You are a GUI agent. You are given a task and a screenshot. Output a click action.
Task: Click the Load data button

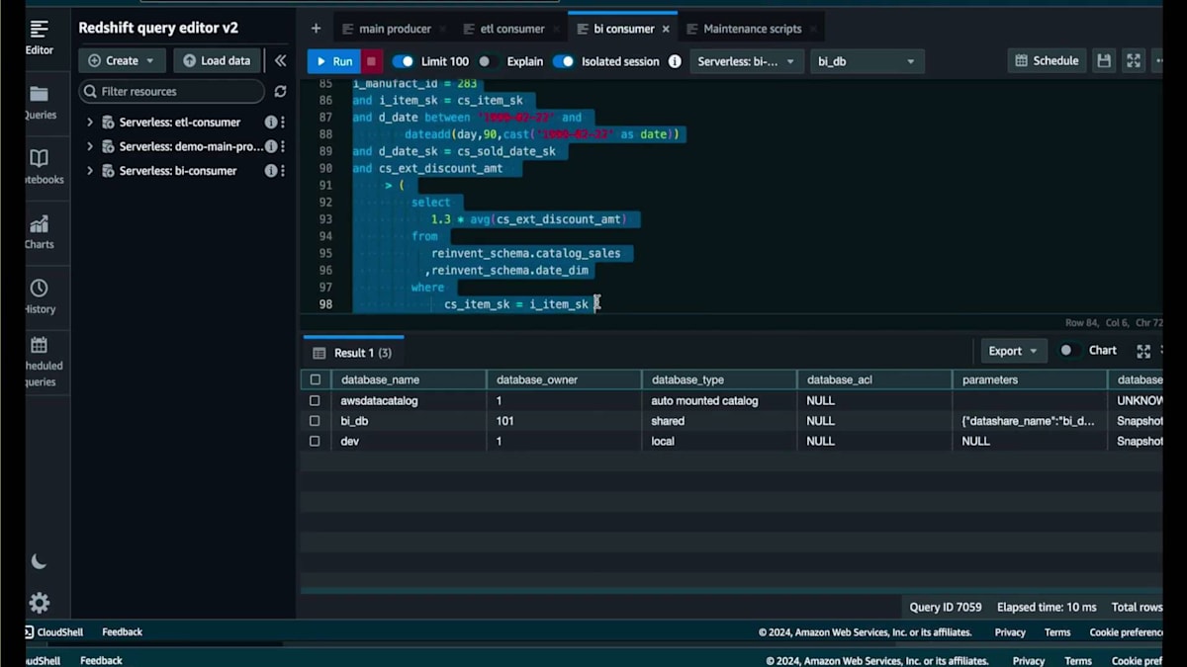pos(217,60)
